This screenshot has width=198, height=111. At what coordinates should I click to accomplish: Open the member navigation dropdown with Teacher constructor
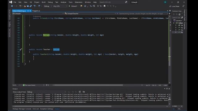142,14
